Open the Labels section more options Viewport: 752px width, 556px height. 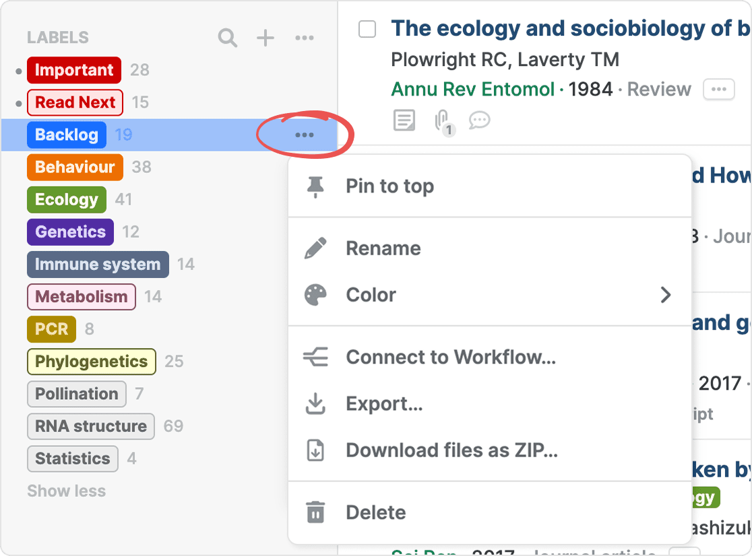(x=305, y=38)
